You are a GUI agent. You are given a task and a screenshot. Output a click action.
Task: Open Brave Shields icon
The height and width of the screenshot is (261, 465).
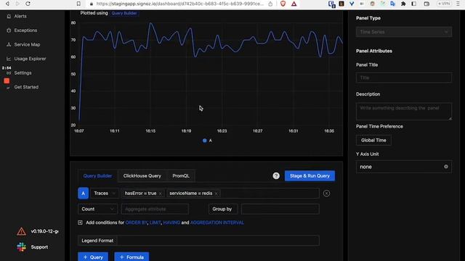pyautogui.click(x=283, y=4)
